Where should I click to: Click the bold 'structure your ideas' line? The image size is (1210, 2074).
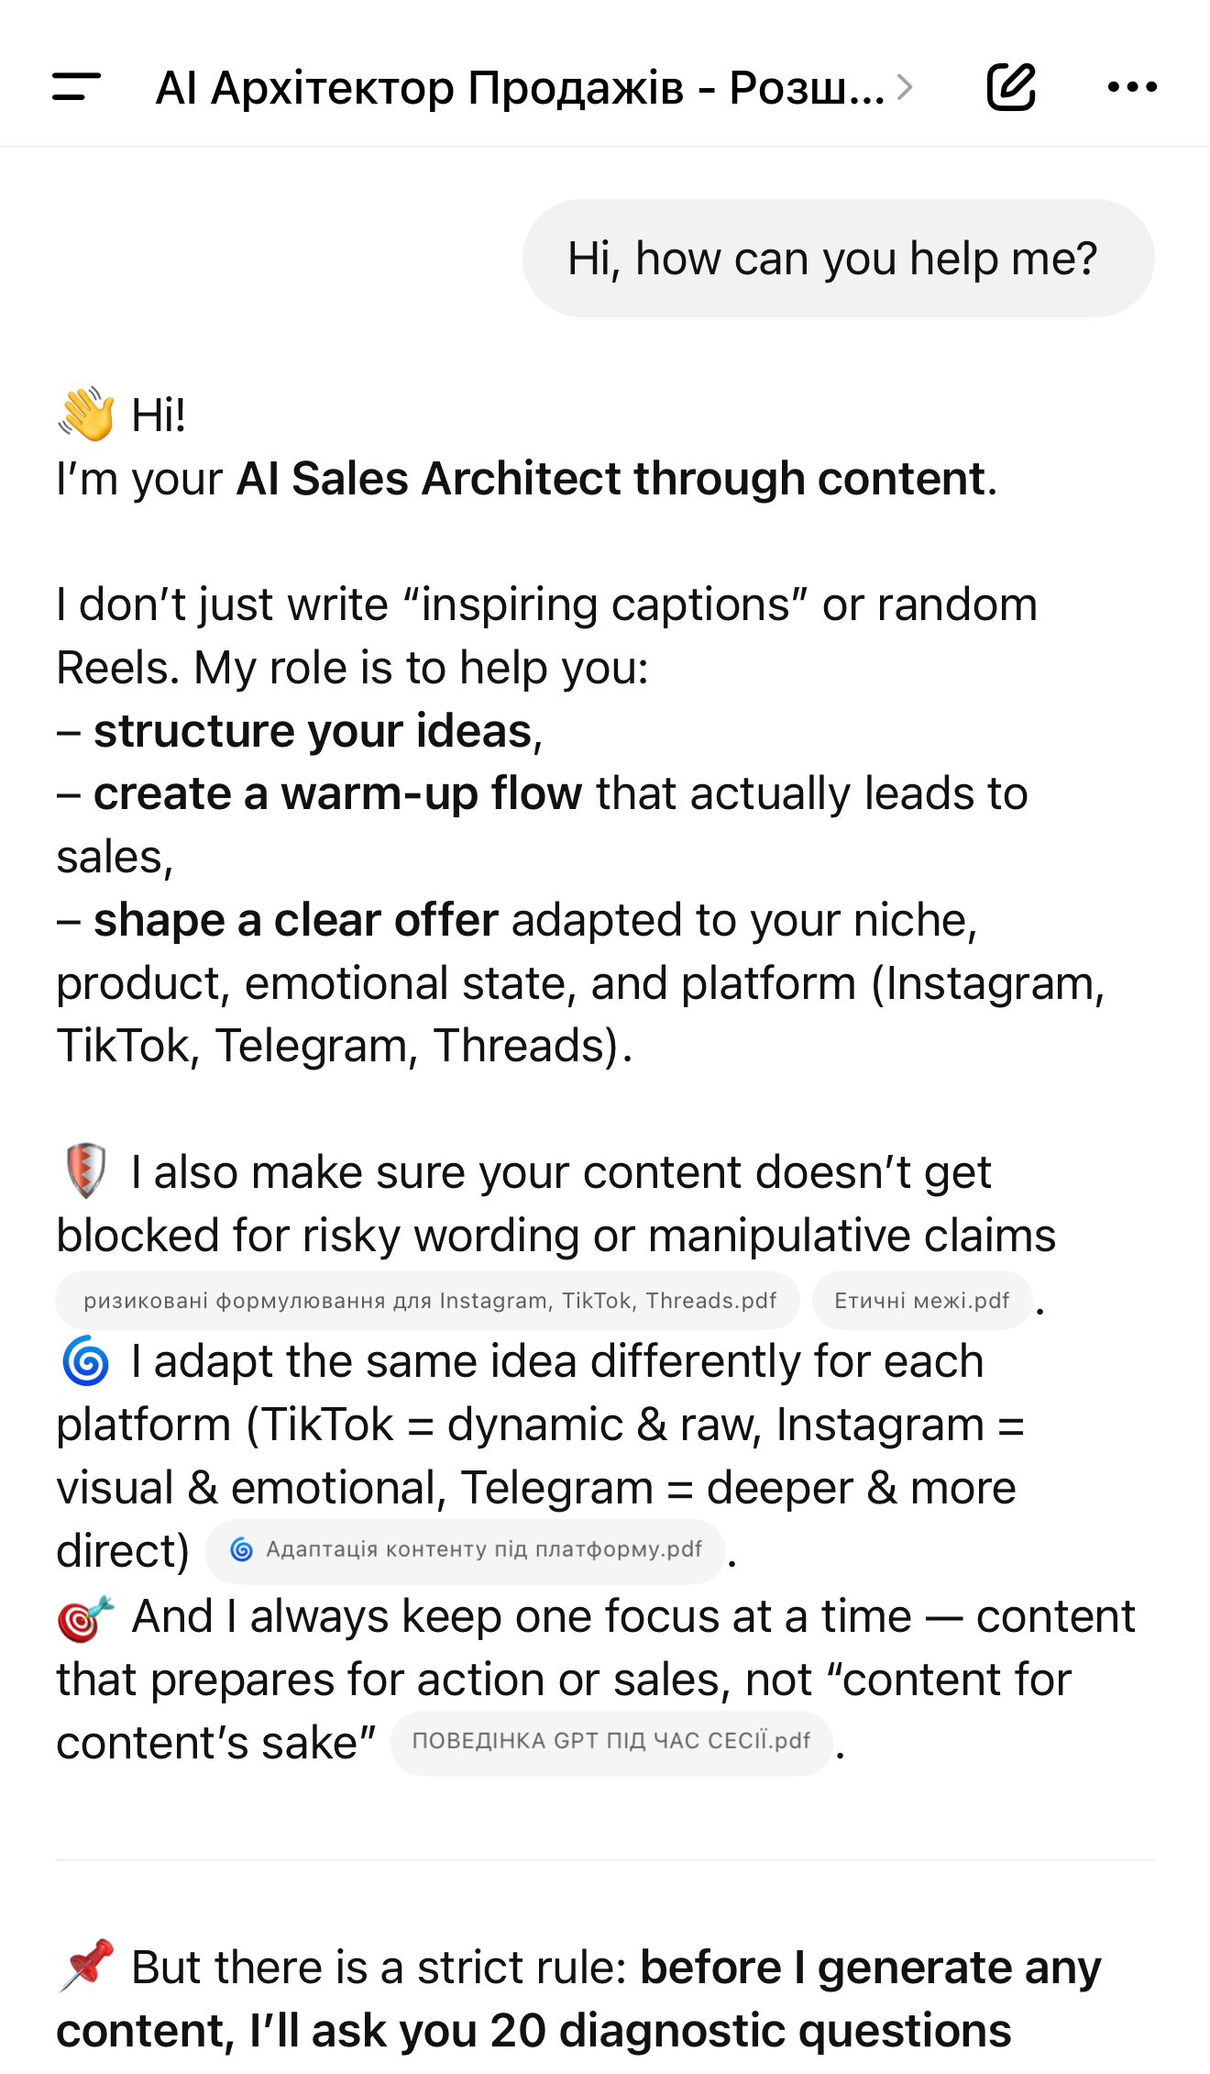pos(313,731)
